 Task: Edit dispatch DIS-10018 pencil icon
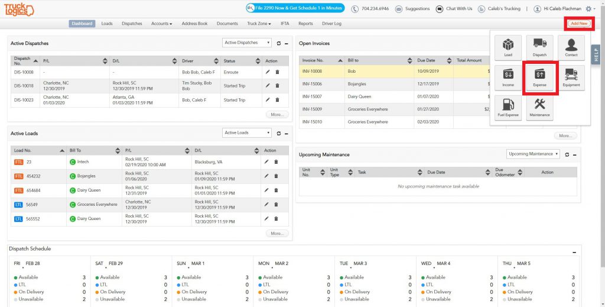coord(268,86)
